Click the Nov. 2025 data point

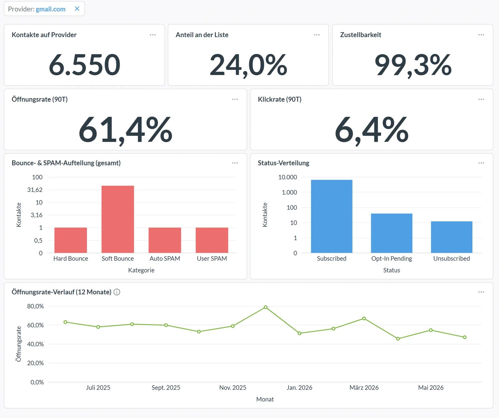pos(233,326)
